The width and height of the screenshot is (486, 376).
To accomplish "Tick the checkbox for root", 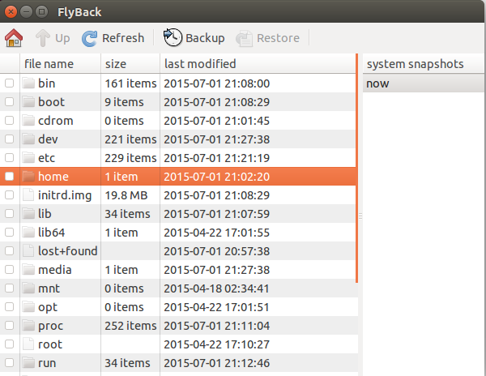I will pos(9,344).
